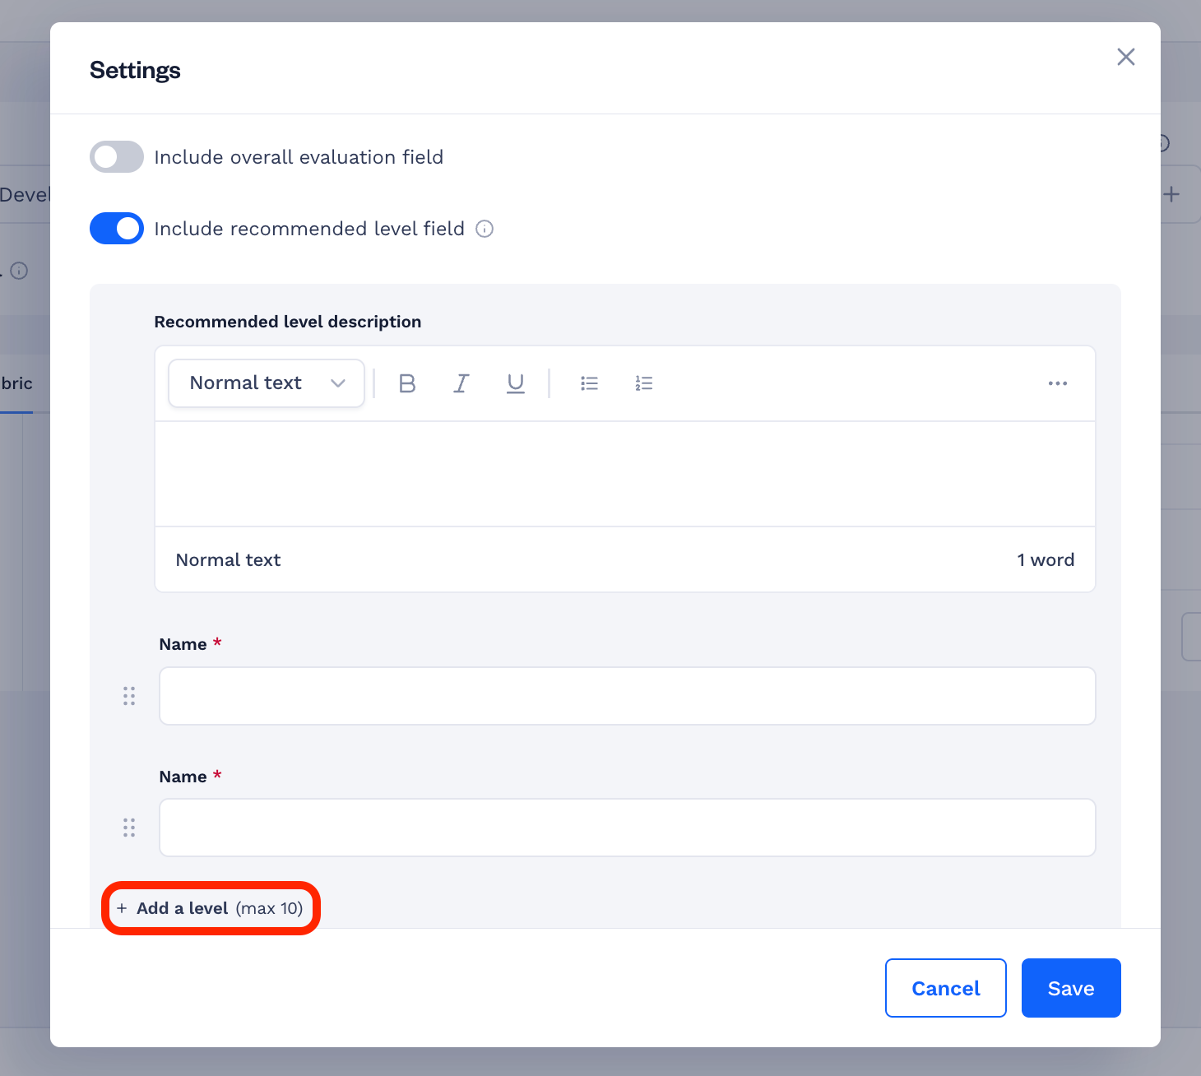Click the 1 word count indicator
Screen dimensions: 1201x1076
coord(1046,560)
